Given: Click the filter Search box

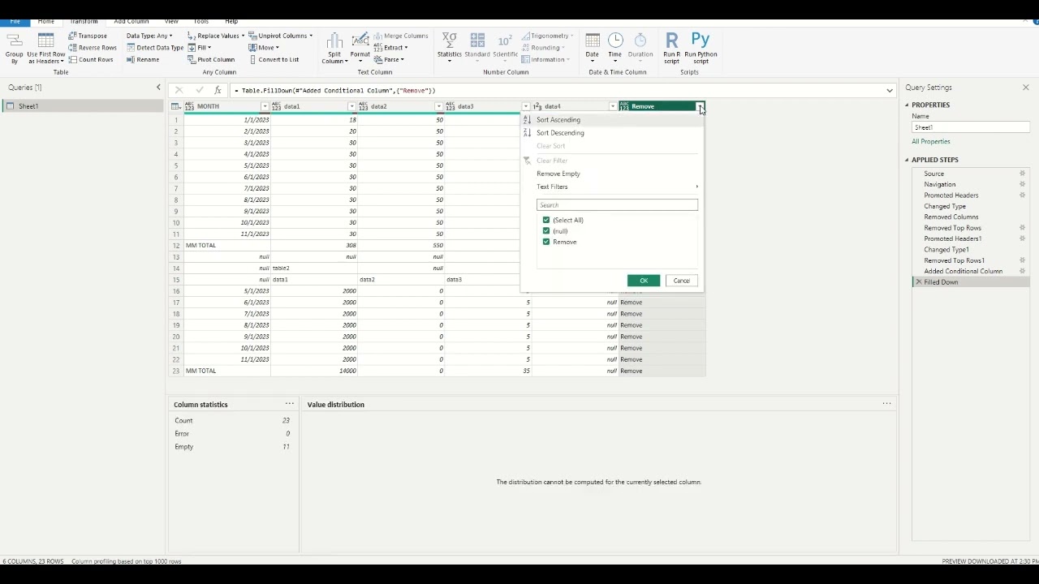Looking at the screenshot, I should [617, 205].
